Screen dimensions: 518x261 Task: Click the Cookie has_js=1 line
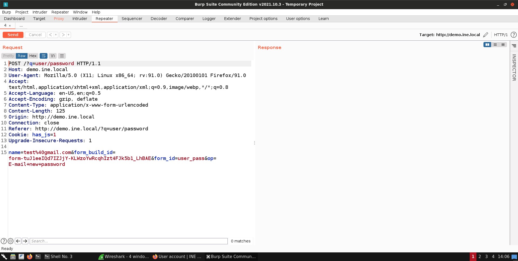[32, 135]
